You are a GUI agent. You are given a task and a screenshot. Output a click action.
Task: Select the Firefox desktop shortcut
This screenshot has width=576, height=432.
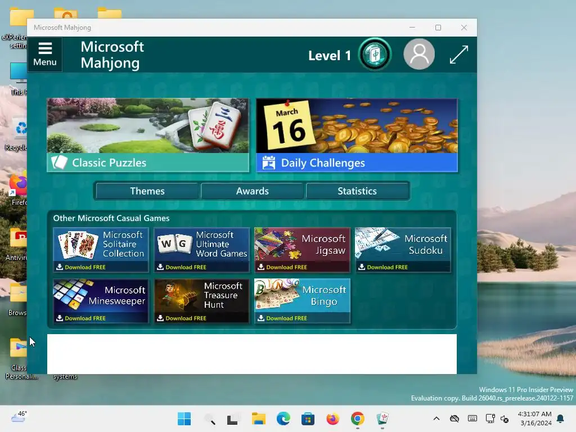pyautogui.click(x=17, y=188)
